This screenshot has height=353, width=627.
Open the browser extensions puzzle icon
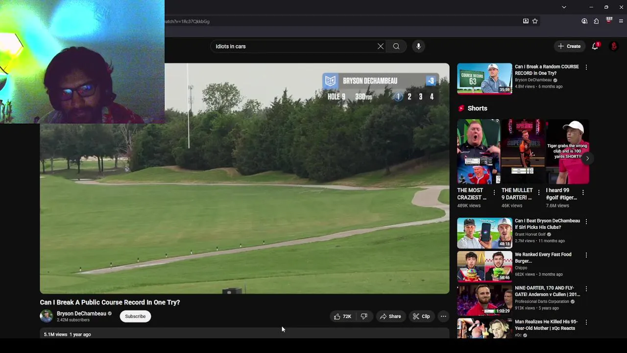[596, 21]
